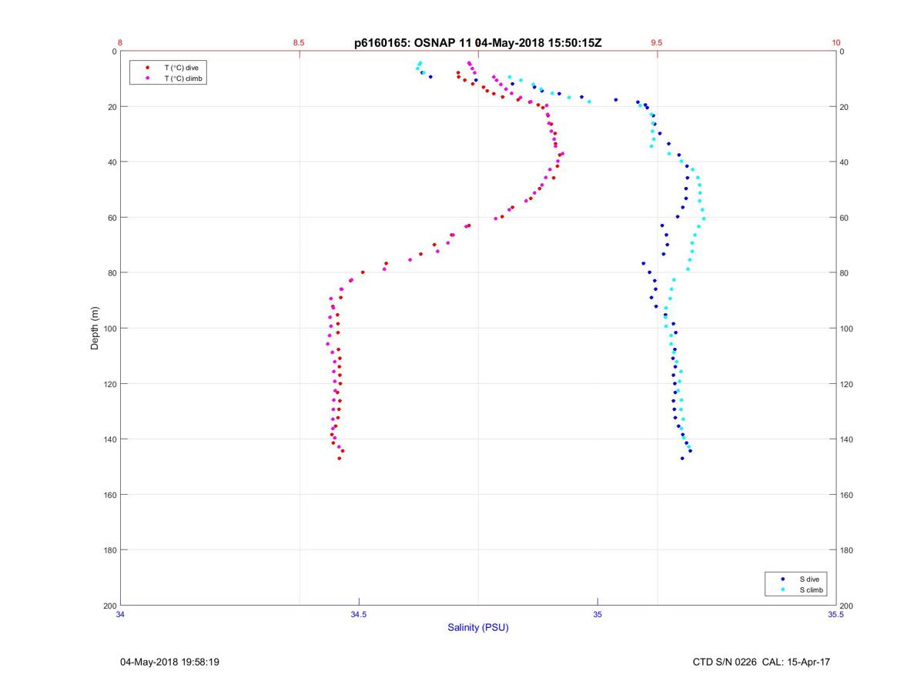
Task: Select the "T (°C) dive" legend entry
Action: [x=182, y=68]
